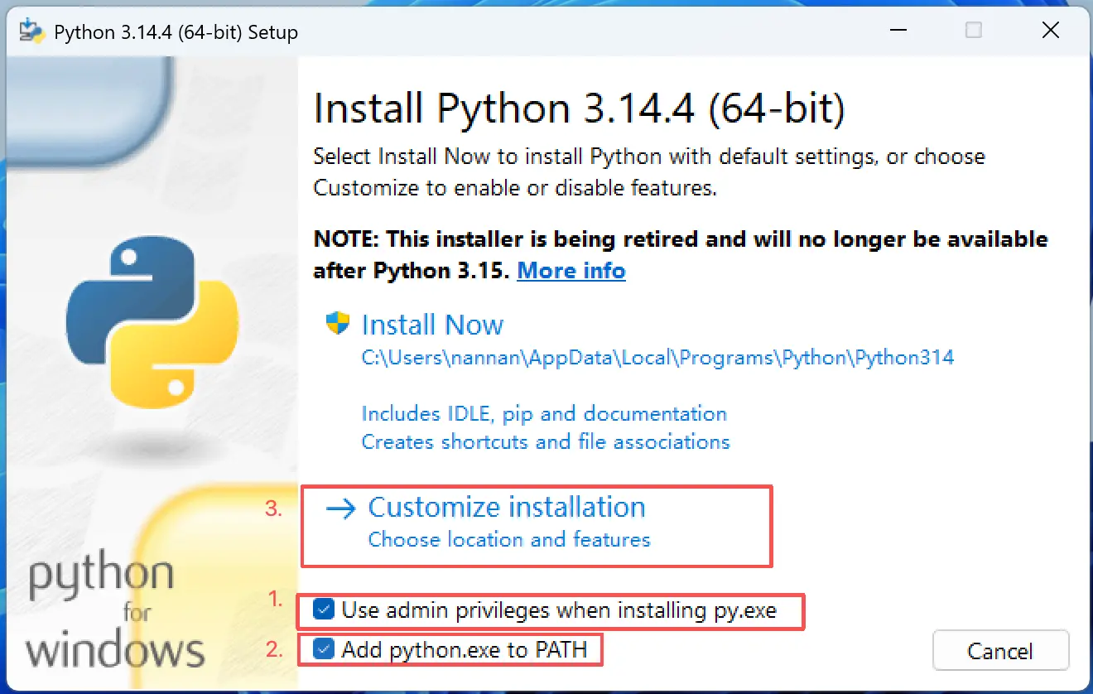The height and width of the screenshot is (694, 1093).
Task: Start the default install with Install Now
Action: [x=432, y=325]
